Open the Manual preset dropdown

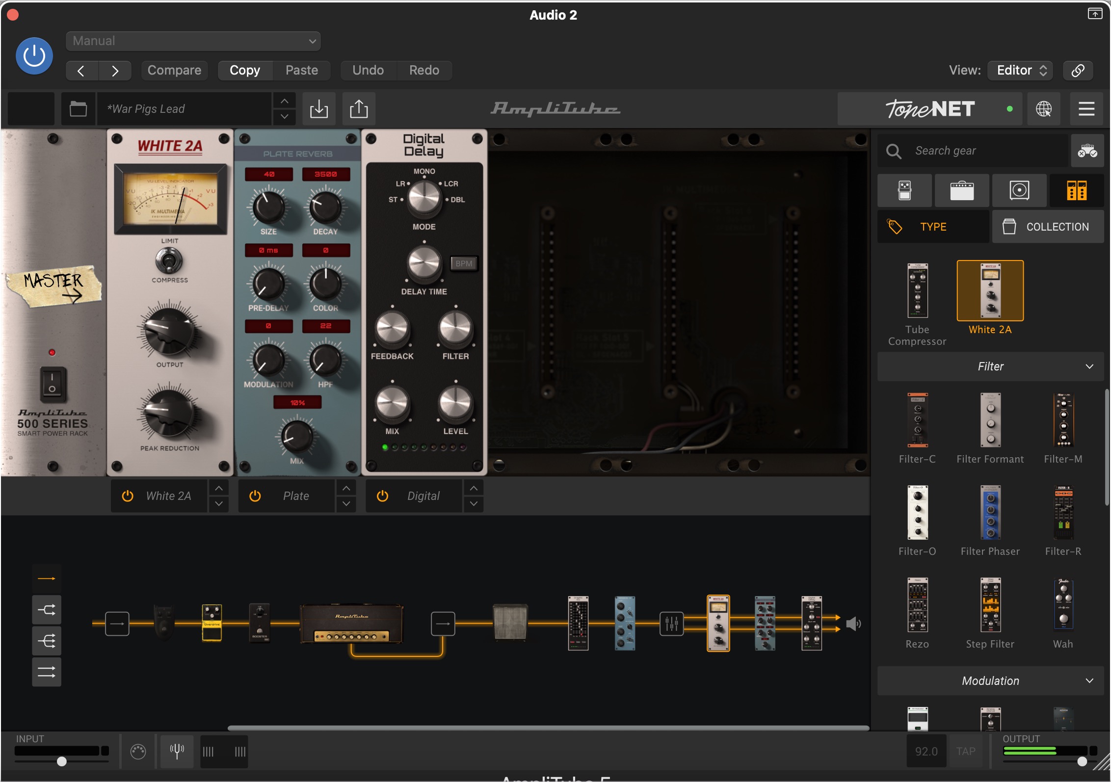193,41
